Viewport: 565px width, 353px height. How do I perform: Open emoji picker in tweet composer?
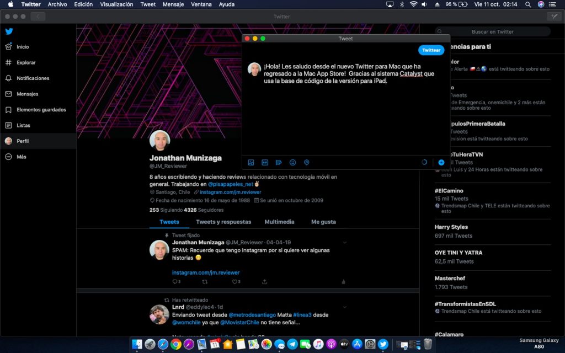coord(293,163)
